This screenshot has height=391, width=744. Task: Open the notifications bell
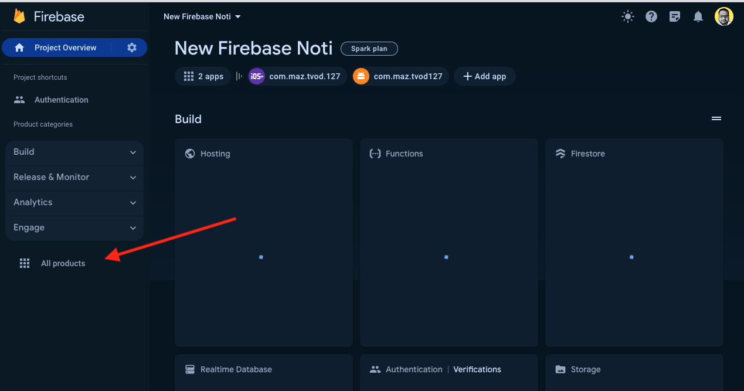[x=698, y=16]
